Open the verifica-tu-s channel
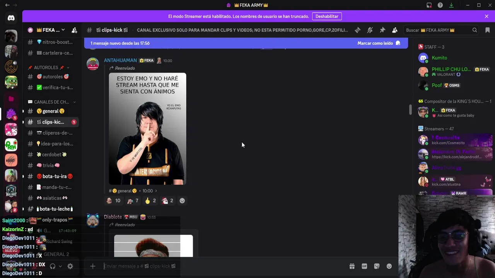The image size is (495, 278). pyautogui.click(x=51, y=87)
